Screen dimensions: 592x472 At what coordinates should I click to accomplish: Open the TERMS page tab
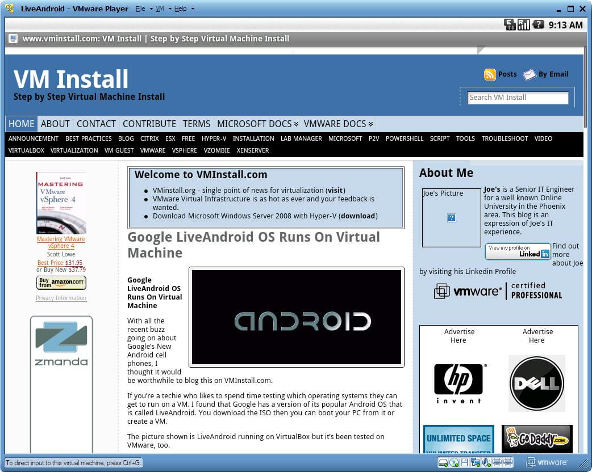(197, 124)
